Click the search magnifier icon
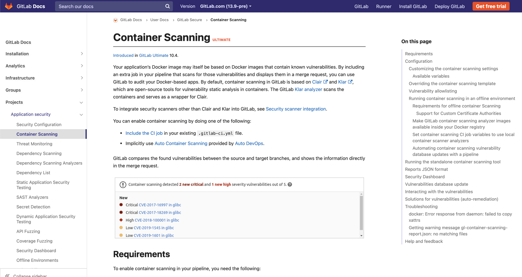Image resolution: width=522 pixels, height=277 pixels. click(x=167, y=6)
